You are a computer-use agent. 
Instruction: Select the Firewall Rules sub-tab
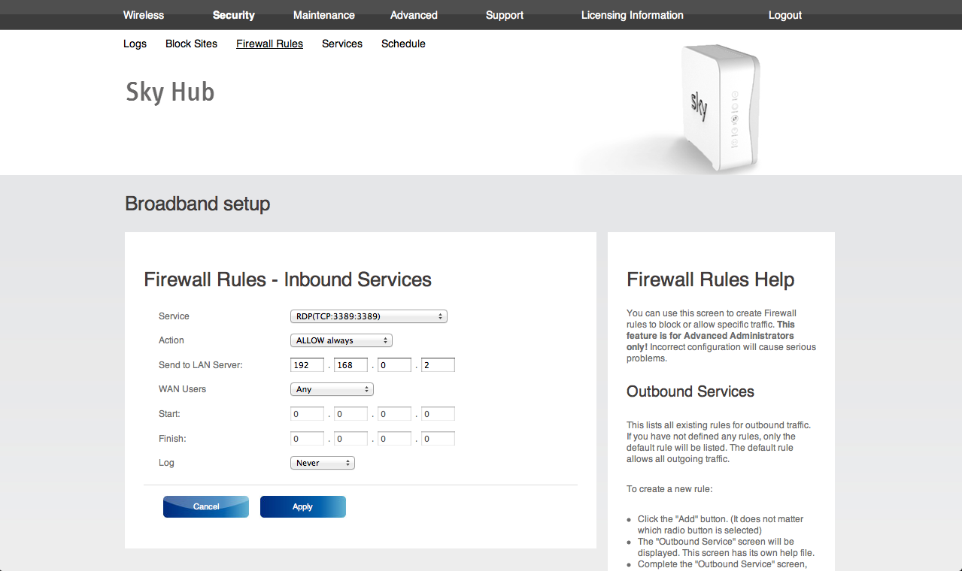(x=269, y=44)
